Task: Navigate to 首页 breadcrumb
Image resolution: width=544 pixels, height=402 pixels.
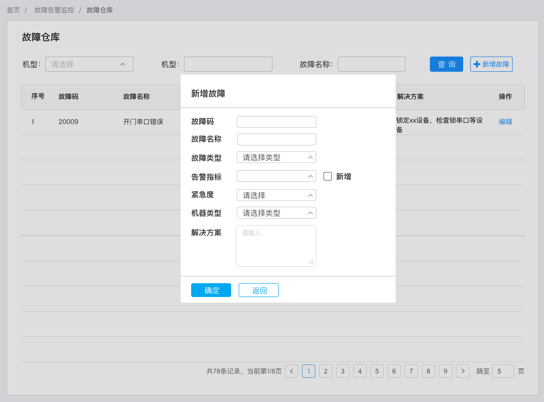Action: point(13,10)
